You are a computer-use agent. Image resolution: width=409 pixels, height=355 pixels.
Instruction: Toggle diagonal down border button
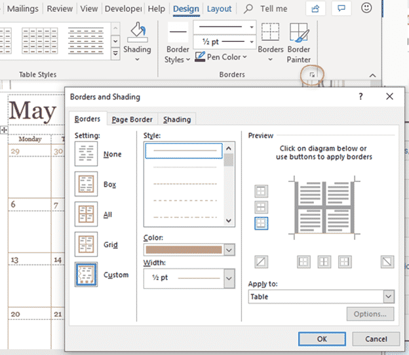point(387,261)
